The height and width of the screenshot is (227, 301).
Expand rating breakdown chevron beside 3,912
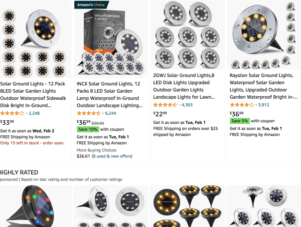[x=256, y=105]
